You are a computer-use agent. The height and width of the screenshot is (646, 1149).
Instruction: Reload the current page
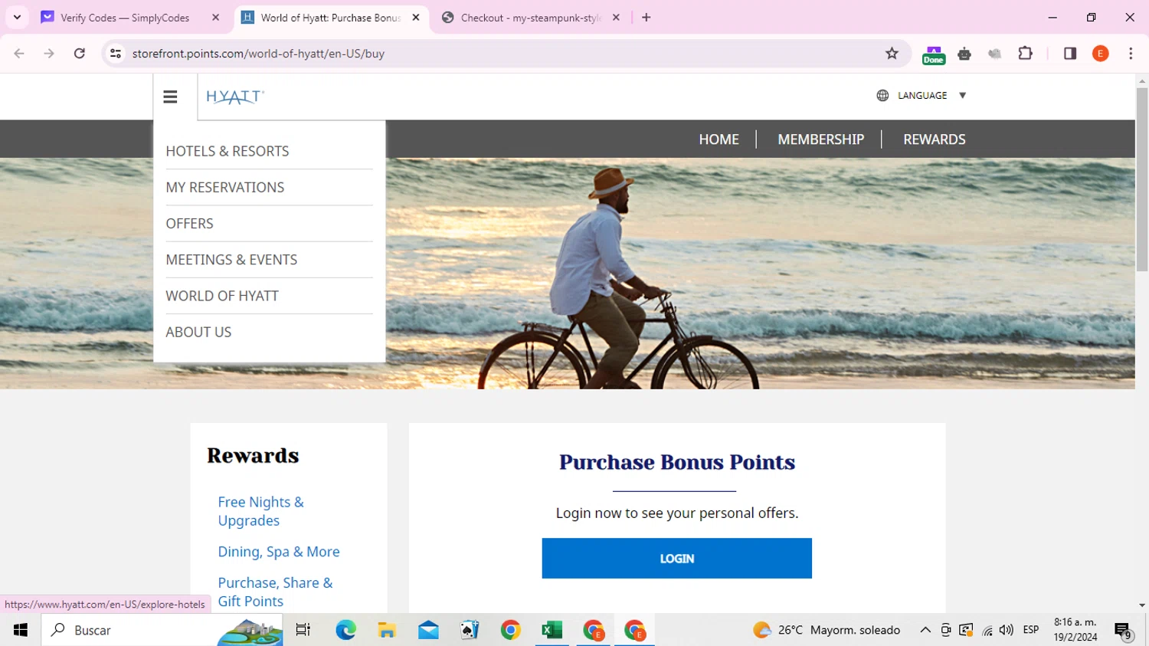[x=80, y=54]
